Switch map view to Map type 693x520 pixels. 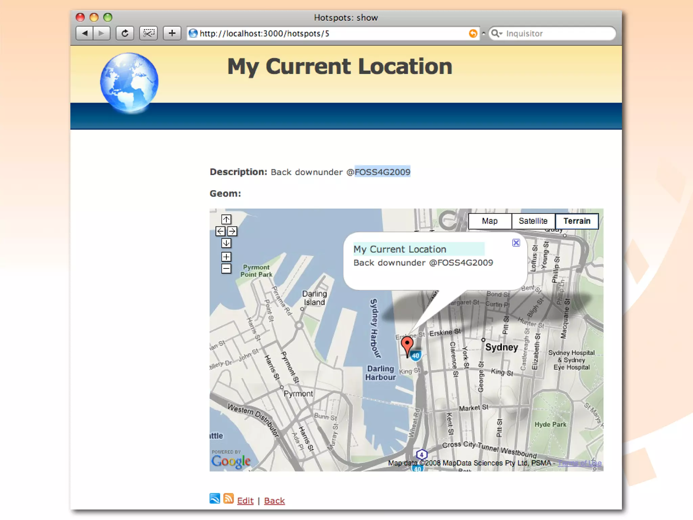click(x=490, y=221)
